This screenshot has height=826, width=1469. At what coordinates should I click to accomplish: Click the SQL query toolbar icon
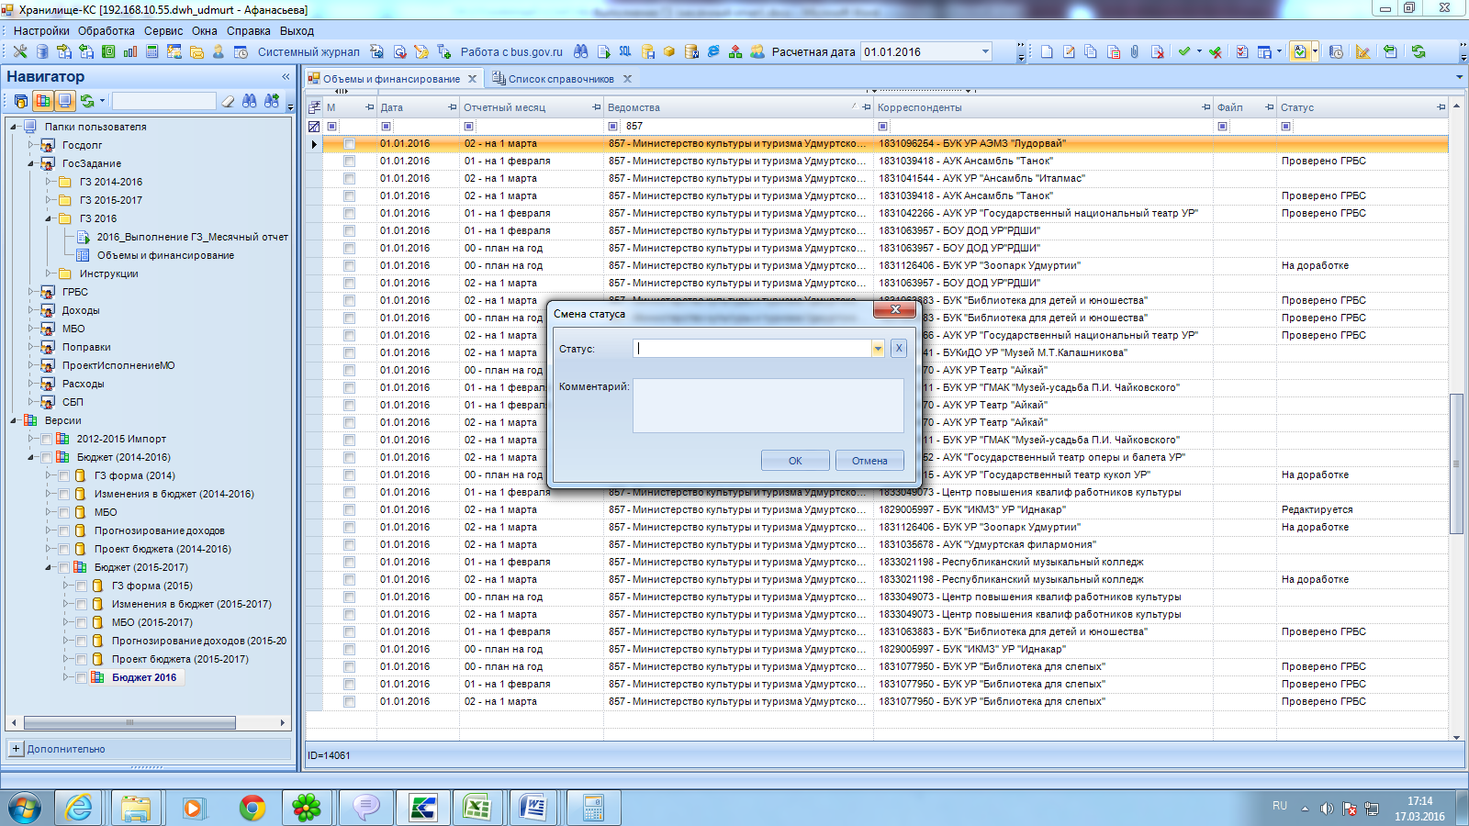coord(625,51)
